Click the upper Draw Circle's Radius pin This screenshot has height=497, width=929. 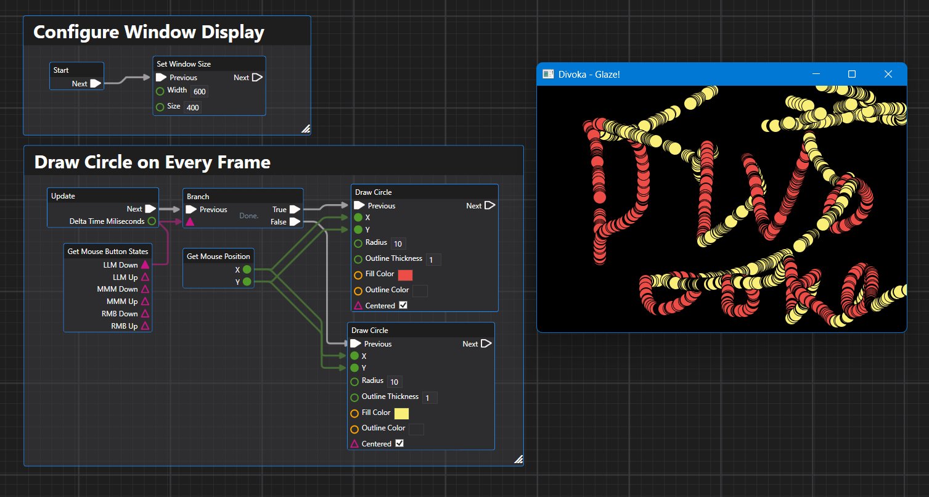pyautogui.click(x=358, y=244)
